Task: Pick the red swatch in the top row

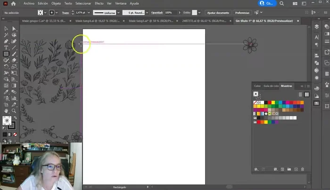Action: tap(269, 103)
